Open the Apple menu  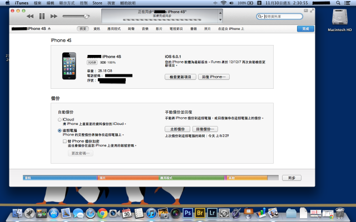7,3
